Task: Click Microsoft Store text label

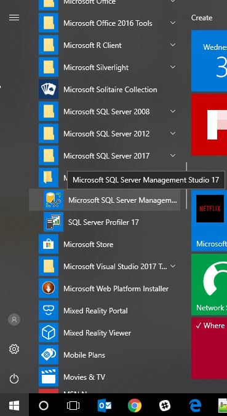Action: (89, 245)
